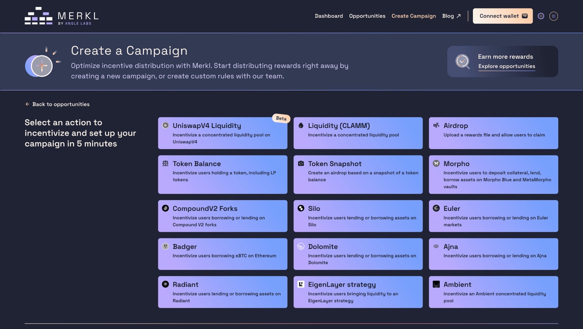Choose the Dolomite card title

pos(323,246)
